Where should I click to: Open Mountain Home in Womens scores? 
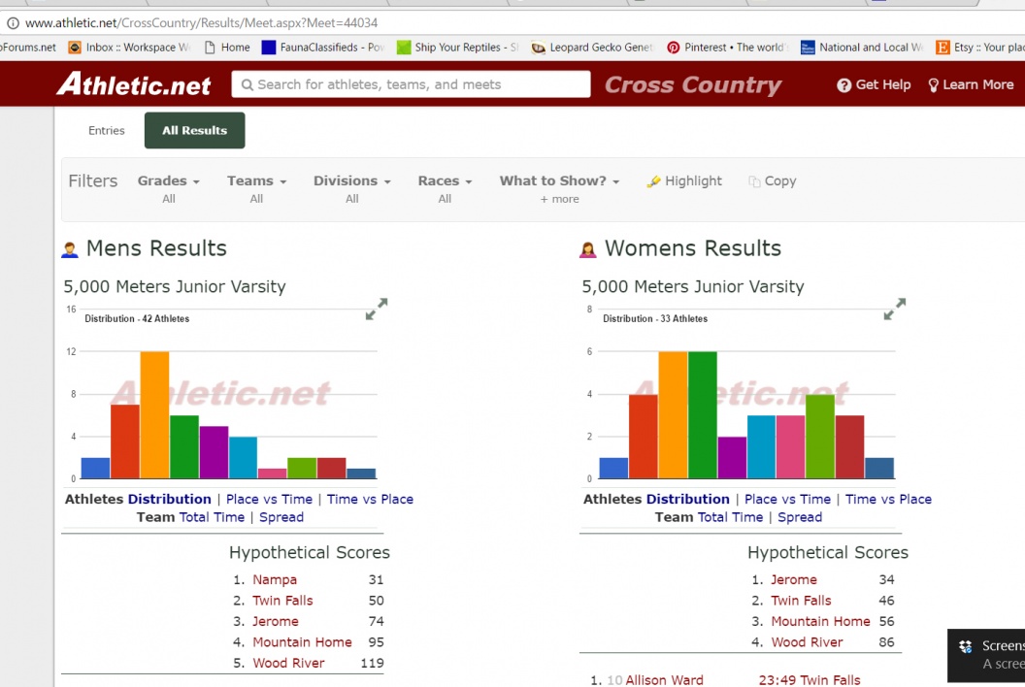(x=820, y=622)
